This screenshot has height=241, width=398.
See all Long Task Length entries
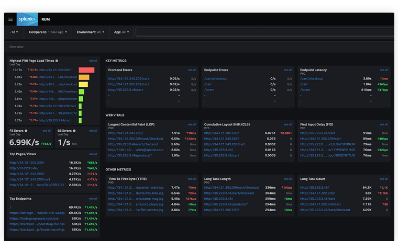288,179
